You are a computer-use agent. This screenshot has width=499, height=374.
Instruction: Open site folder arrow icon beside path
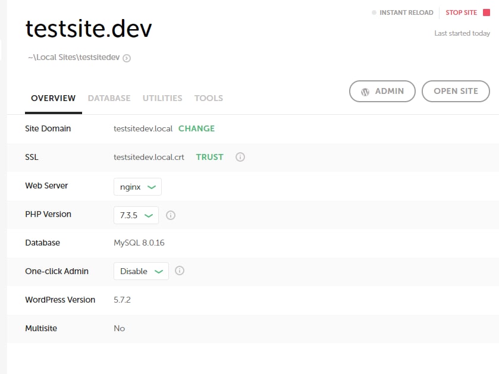click(127, 58)
